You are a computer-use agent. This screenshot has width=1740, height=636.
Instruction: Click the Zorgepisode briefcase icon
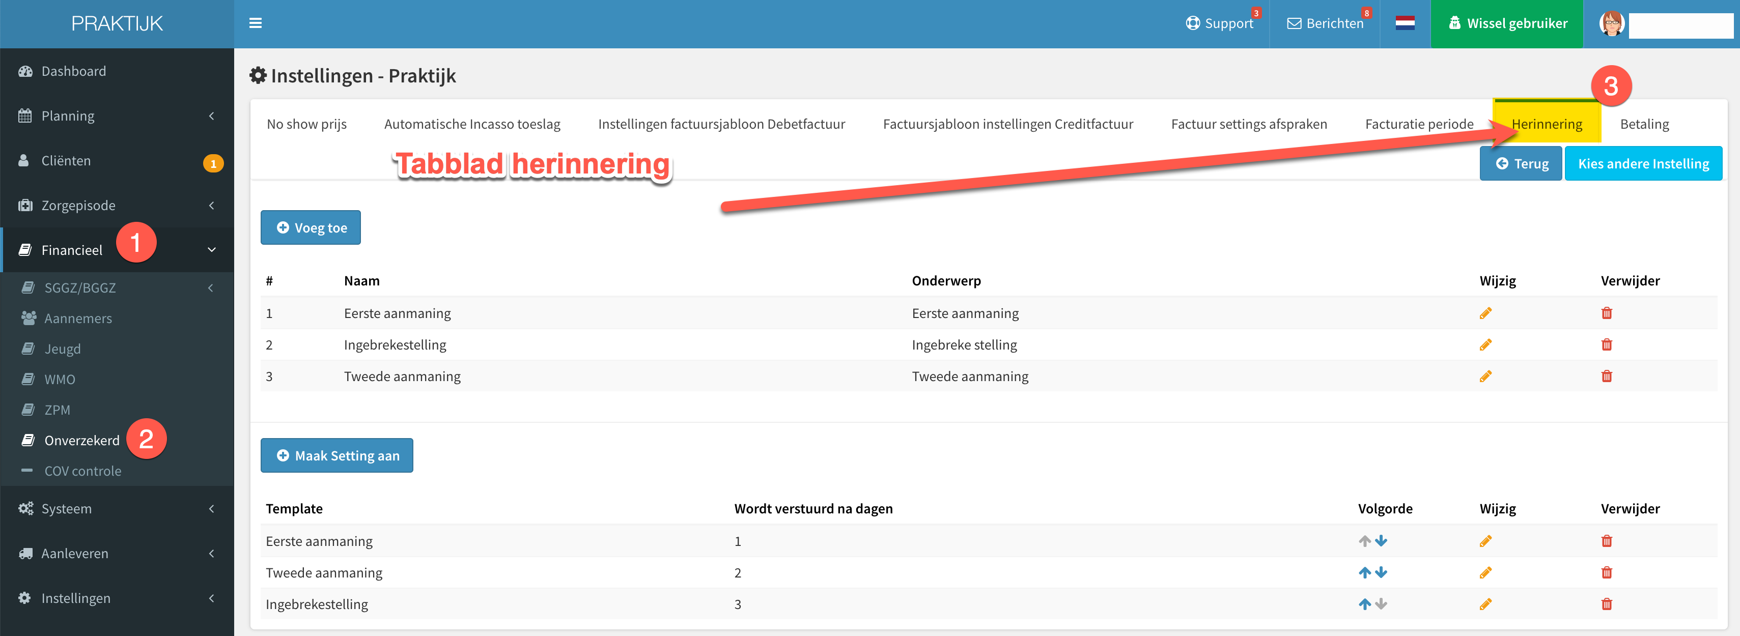(25, 205)
